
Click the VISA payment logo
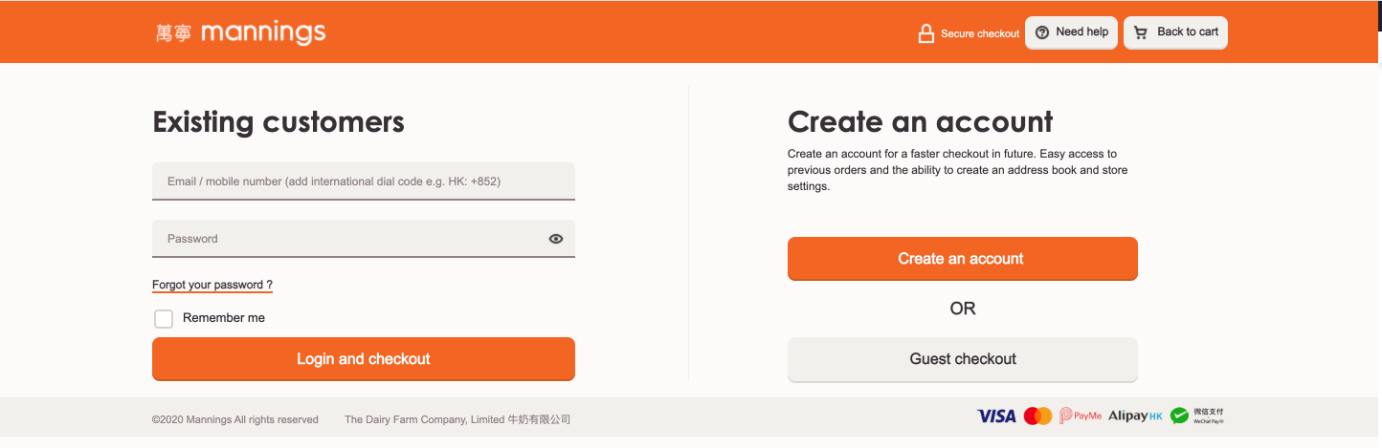point(996,416)
